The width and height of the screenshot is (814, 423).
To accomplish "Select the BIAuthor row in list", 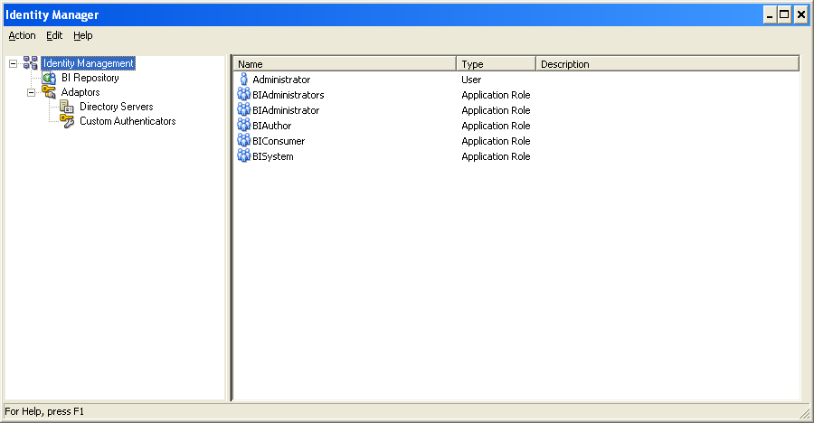I will pyautogui.click(x=271, y=126).
